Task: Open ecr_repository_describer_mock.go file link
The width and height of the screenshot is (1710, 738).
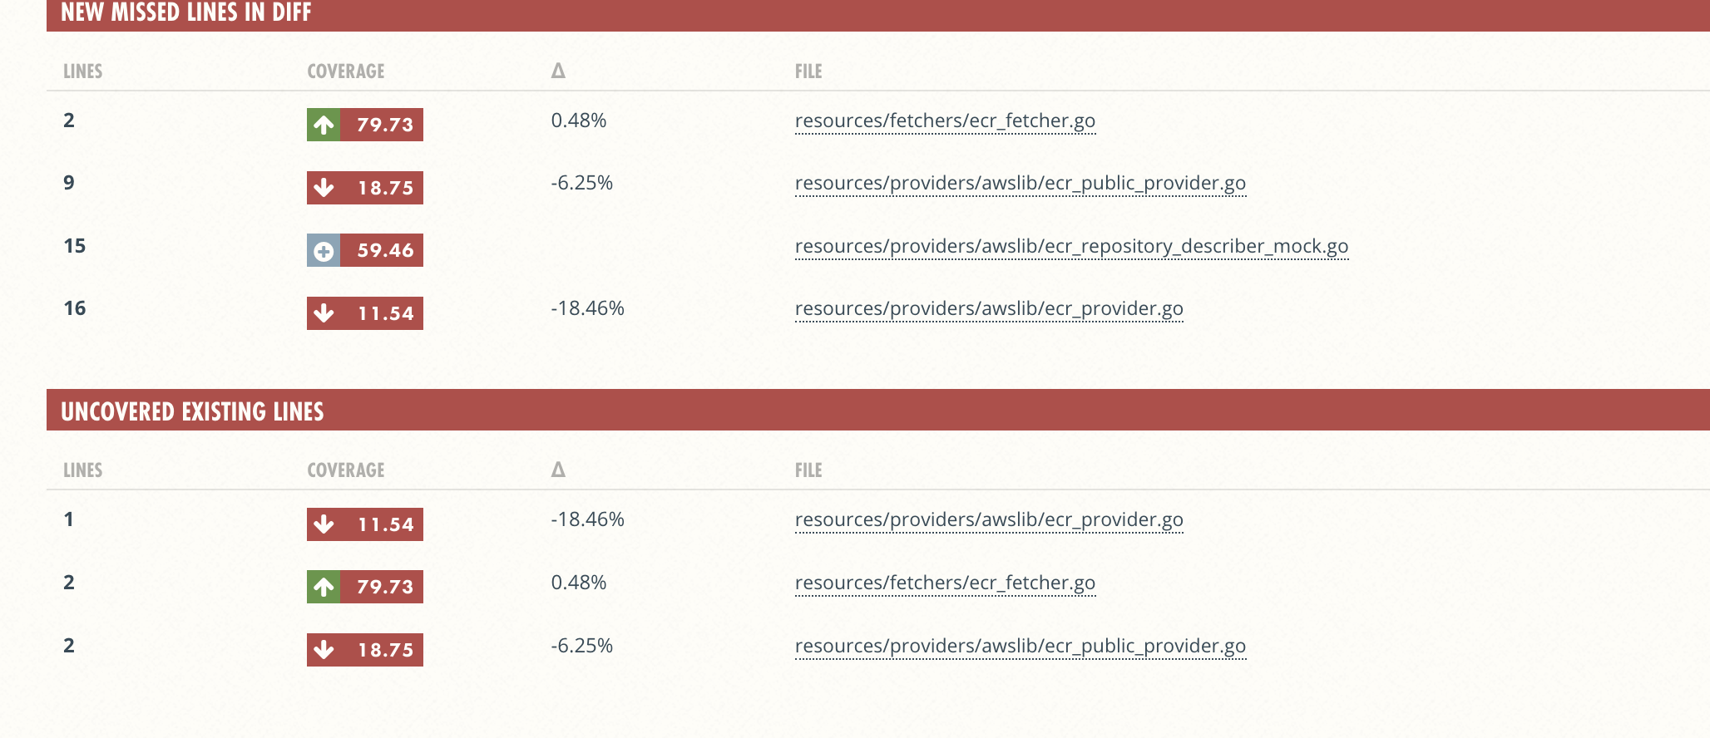Action: 1071,247
